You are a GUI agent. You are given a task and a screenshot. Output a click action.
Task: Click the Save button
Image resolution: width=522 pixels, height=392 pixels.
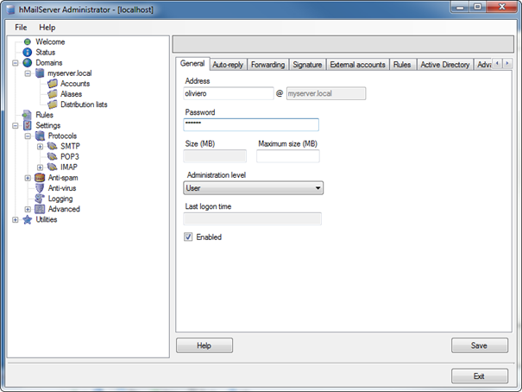480,345
